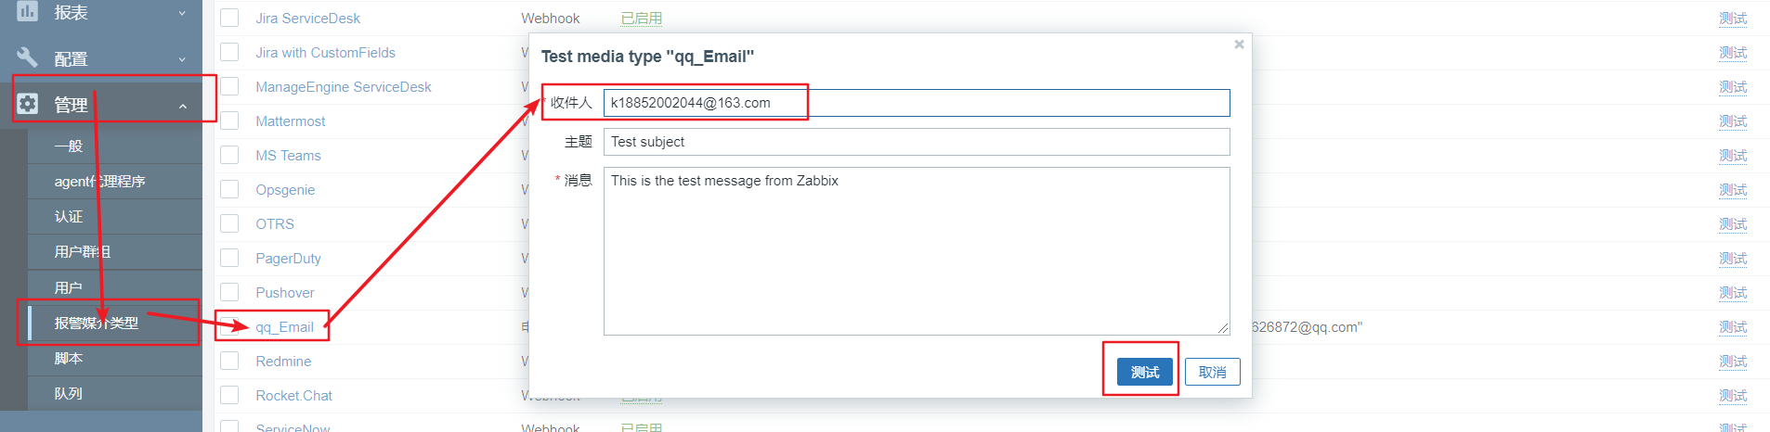Click the recipient email input field

(916, 103)
